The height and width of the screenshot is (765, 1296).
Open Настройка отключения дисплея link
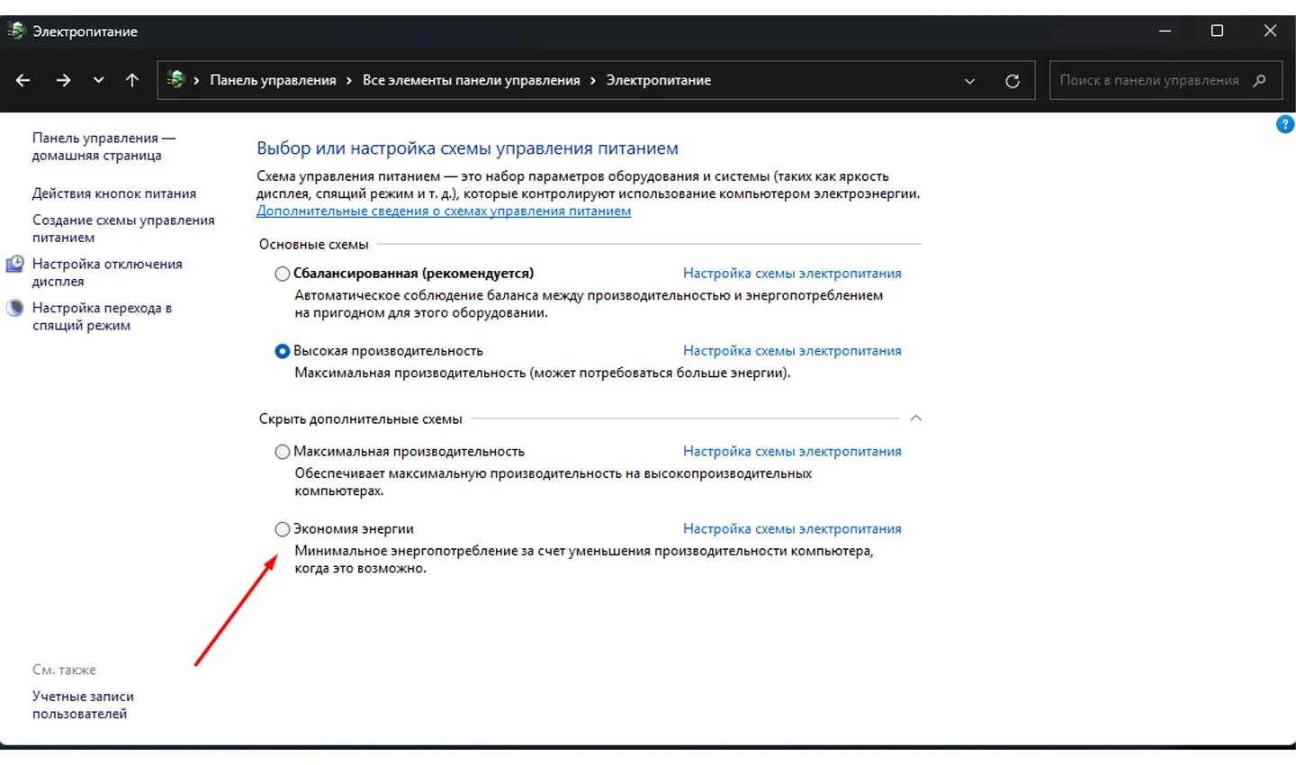(107, 273)
